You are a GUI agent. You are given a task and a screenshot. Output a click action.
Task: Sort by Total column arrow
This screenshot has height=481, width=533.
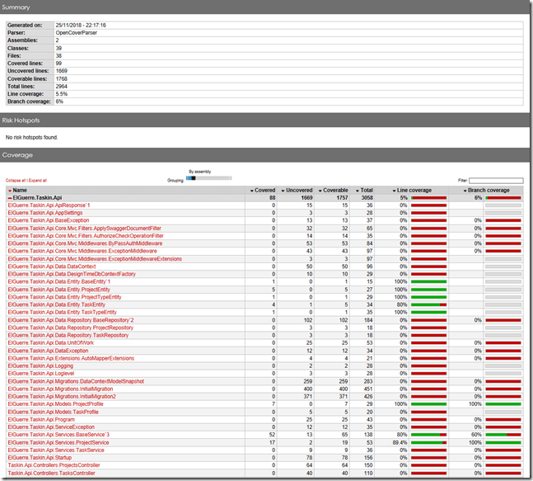coord(358,191)
